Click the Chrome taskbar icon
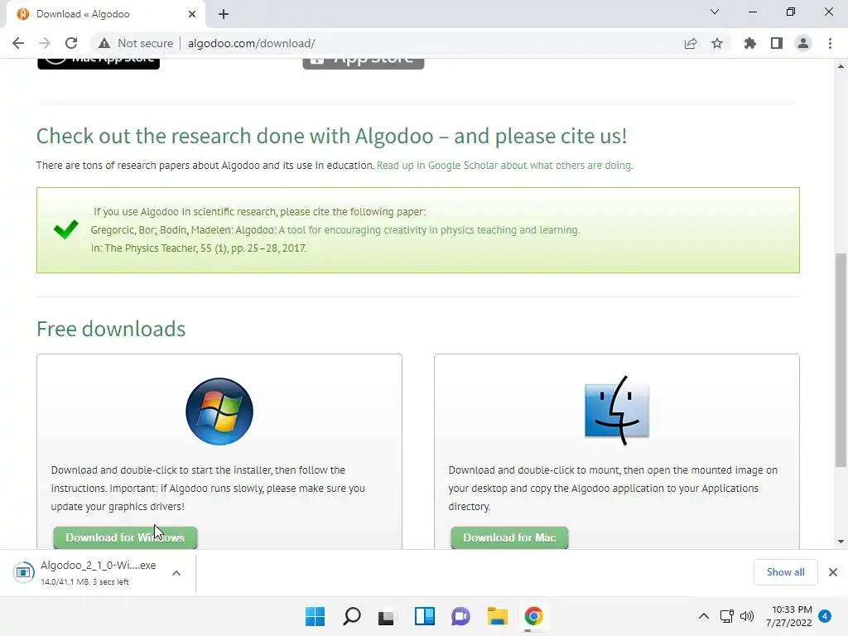The width and height of the screenshot is (848, 636). pos(533,616)
